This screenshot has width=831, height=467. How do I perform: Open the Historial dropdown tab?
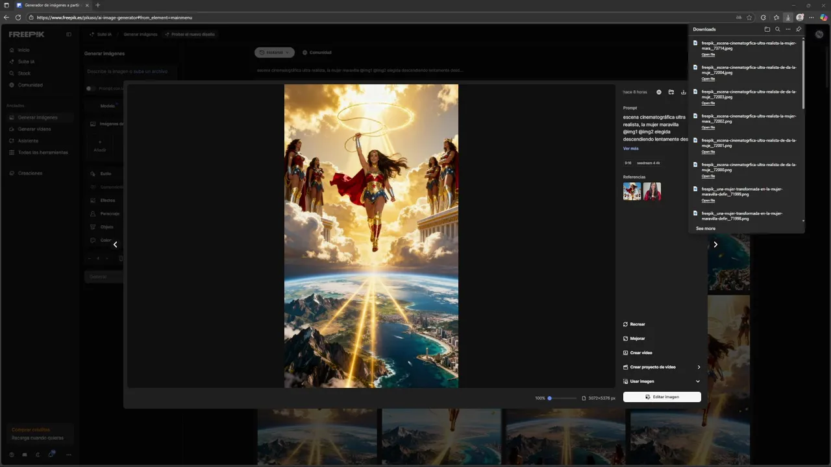tap(275, 53)
